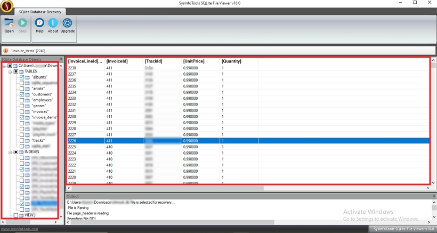
Task: Click the table icon next to "customers"
Action: click(27, 94)
